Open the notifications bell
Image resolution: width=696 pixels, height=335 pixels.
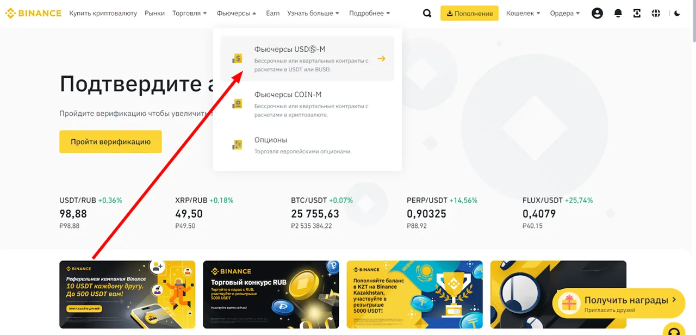(x=618, y=14)
